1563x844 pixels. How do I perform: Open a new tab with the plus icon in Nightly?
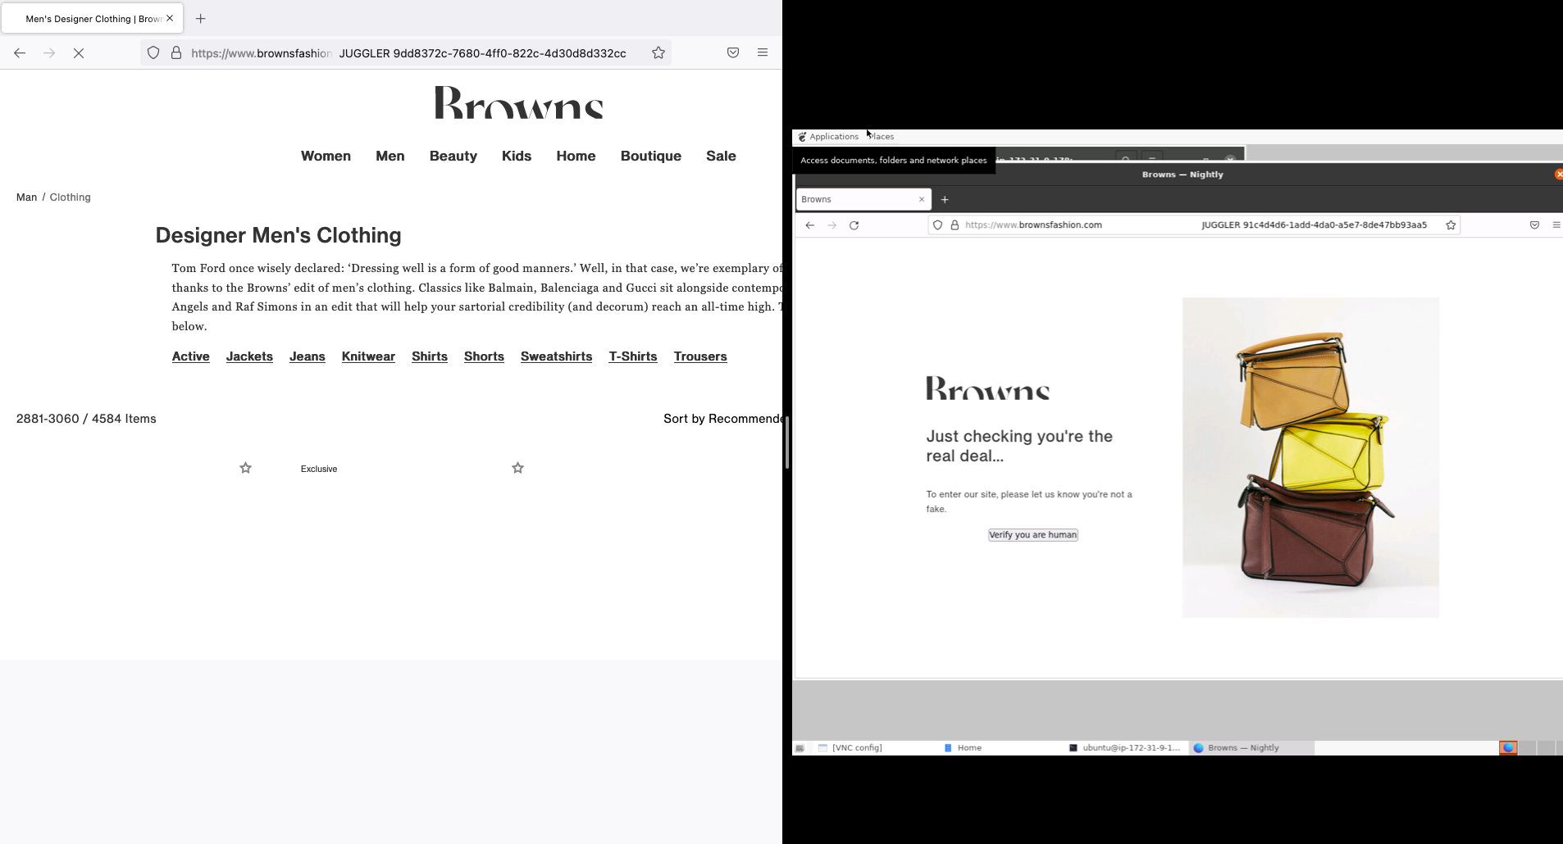[945, 199]
